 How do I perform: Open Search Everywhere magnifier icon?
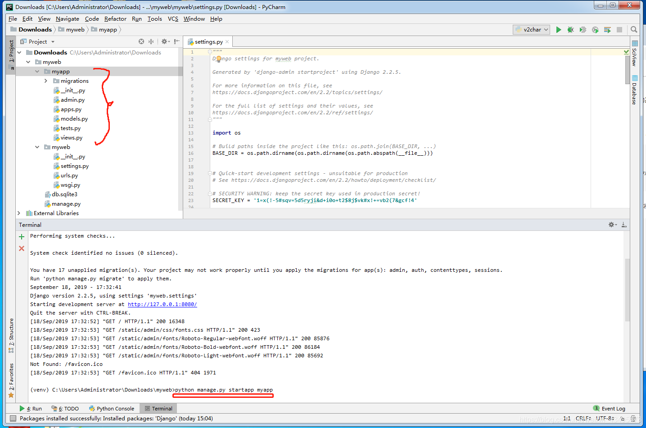click(x=634, y=30)
